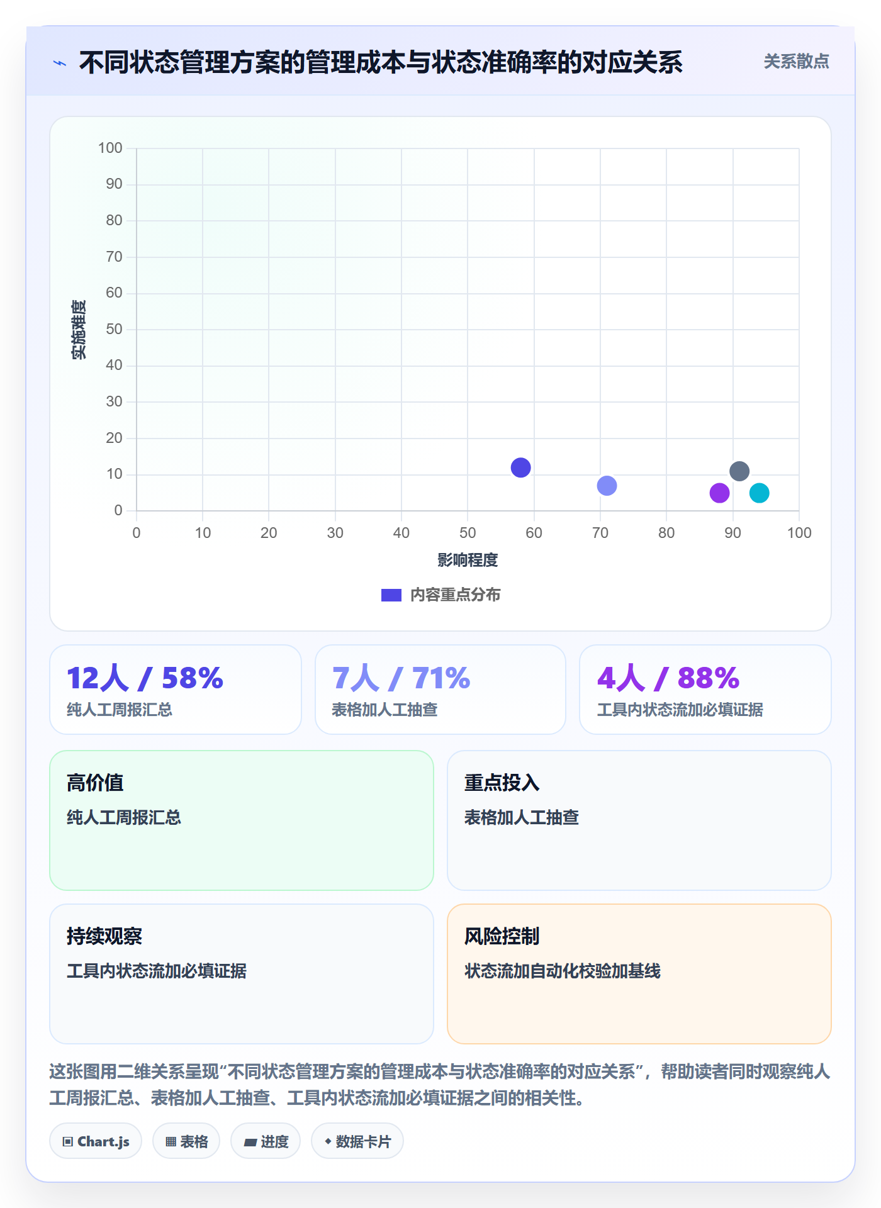Click the description paragraph starting with 这张图用二维关系

(x=440, y=1085)
